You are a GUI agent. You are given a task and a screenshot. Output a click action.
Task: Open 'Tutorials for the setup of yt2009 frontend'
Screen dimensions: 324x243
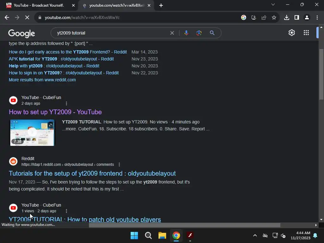[x=92, y=173]
